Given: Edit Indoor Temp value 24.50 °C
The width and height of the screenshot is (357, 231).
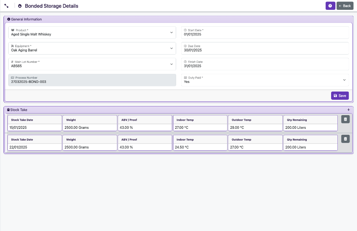Looking at the screenshot, I should tap(200, 147).
